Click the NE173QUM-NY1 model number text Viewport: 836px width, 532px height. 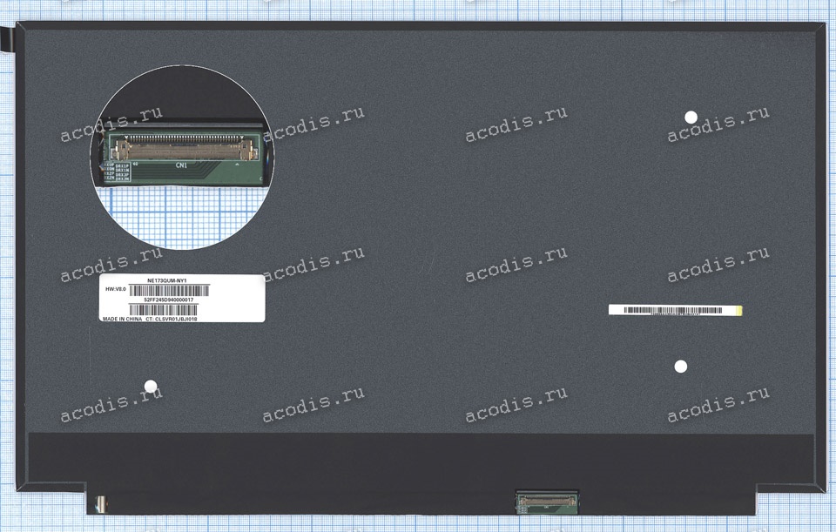(167, 280)
